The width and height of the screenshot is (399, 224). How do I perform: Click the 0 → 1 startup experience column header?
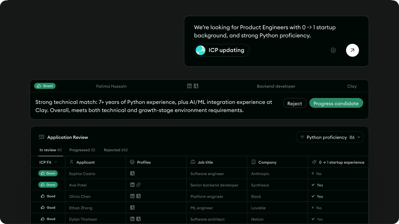[341, 162]
